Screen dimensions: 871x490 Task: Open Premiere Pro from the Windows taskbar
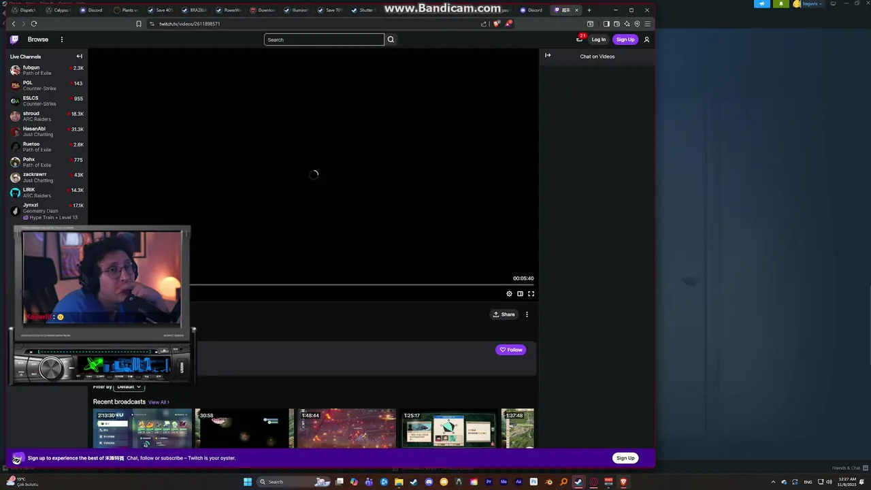[x=489, y=482]
